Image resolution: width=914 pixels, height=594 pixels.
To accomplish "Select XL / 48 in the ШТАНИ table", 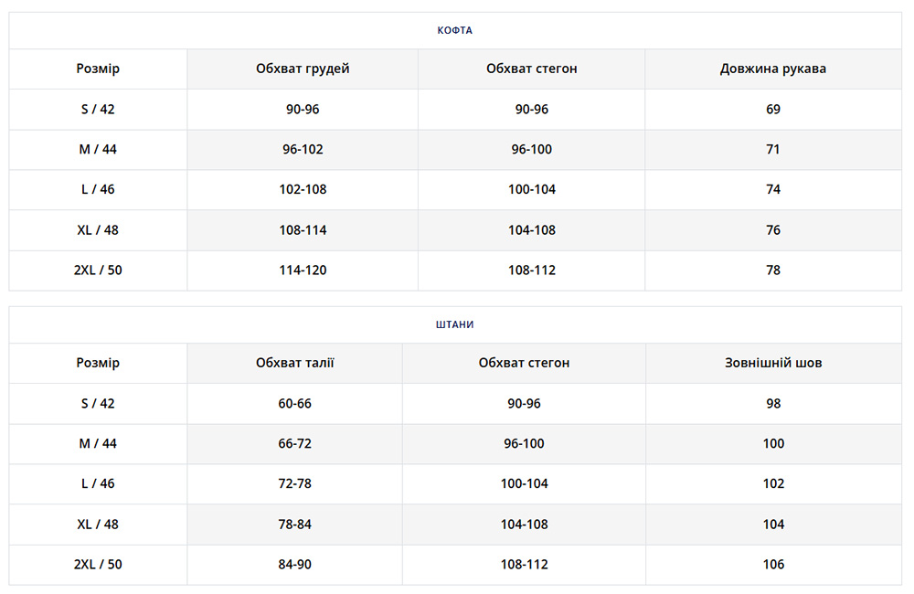I will pos(98,524).
